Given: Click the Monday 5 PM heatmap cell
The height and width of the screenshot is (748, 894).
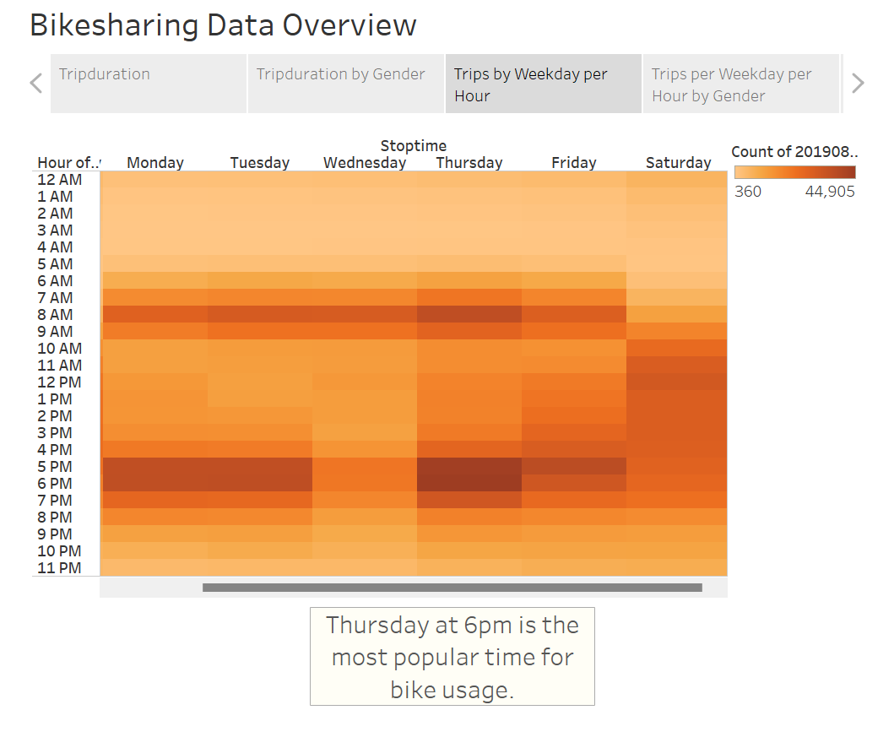Looking at the screenshot, I should pyautogui.click(x=155, y=466).
